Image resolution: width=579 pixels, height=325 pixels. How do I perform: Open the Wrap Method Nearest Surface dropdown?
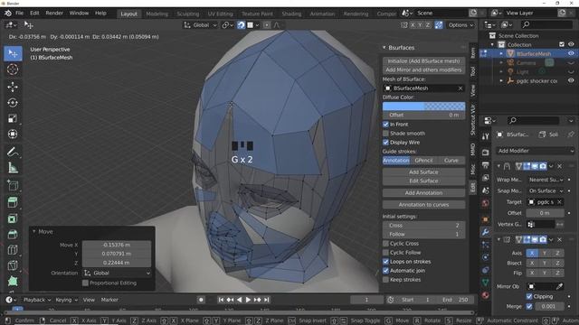click(x=546, y=180)
